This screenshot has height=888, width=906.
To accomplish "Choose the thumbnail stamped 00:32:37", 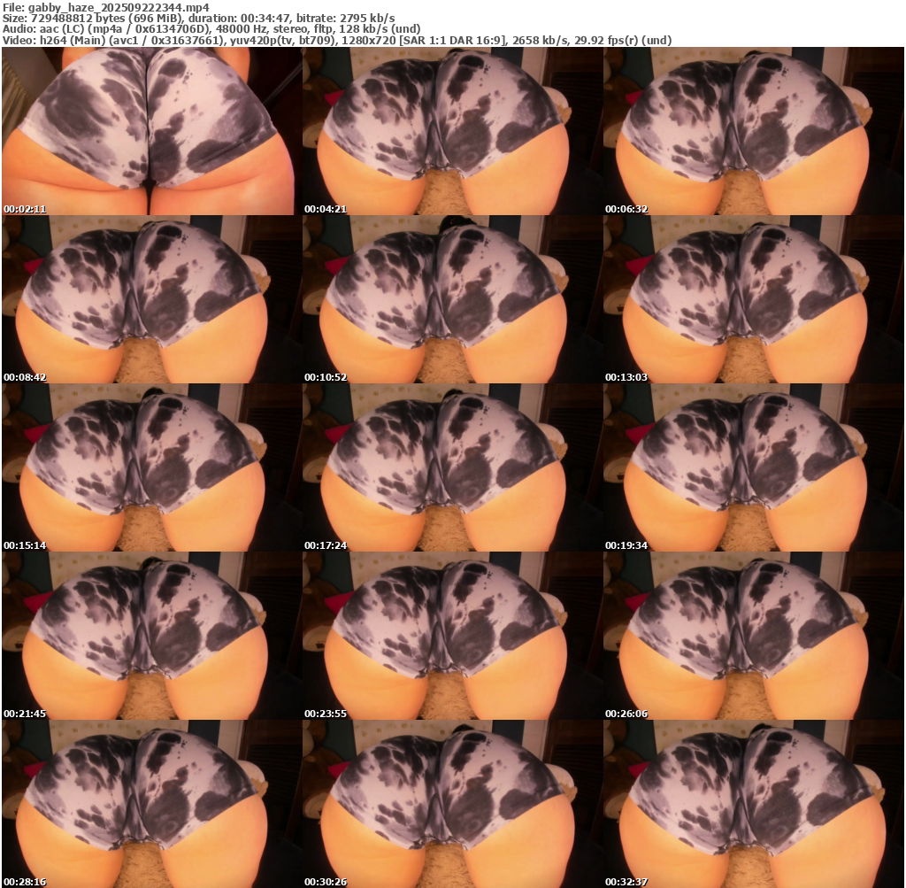I will [x=754, y=804].
